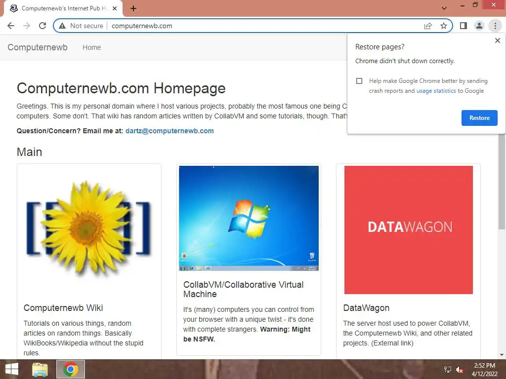506x379 pixels.
Task: Open the red DataWagon logo image
Action: pos(409,230)
